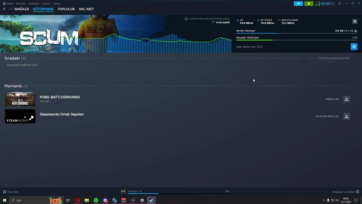Viewport: 362px width, 204px height.
Task: Pause the SCUM download
Action: [354, 47]
